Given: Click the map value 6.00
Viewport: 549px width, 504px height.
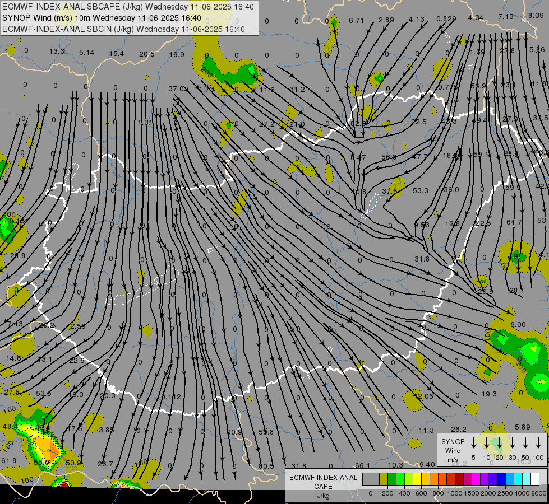Looking at the screenshot, I should click(x=518, y=325).
